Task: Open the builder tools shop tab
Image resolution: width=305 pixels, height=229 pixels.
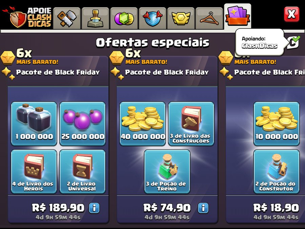Action: 67,19
